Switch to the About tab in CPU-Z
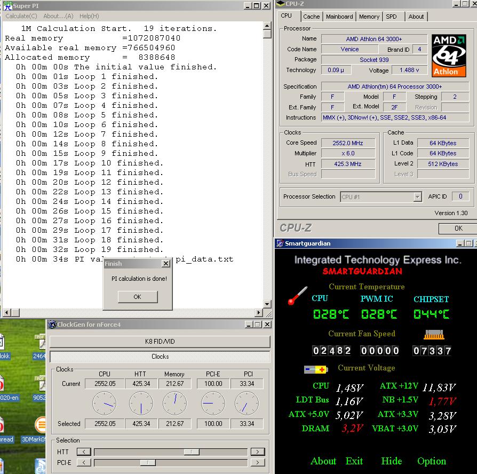This screenshot has width=477, height=474. pyautogui.click(x=416, y=17)
